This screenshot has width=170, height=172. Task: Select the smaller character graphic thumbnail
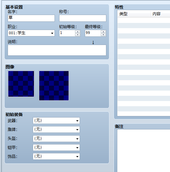pos(21,84)
